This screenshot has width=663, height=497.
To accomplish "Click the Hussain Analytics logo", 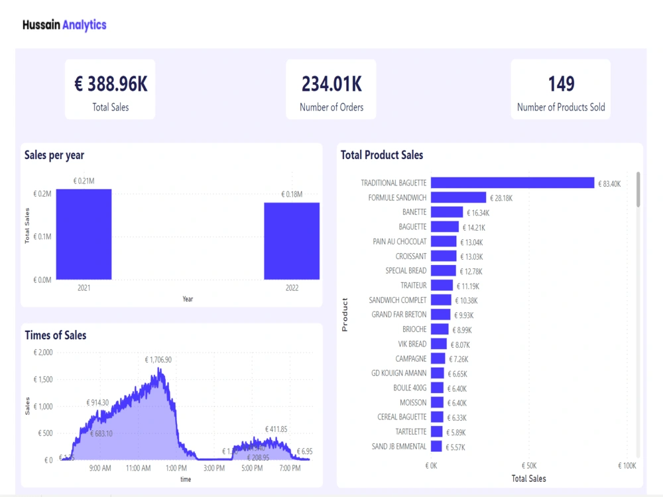I will 64,25.
